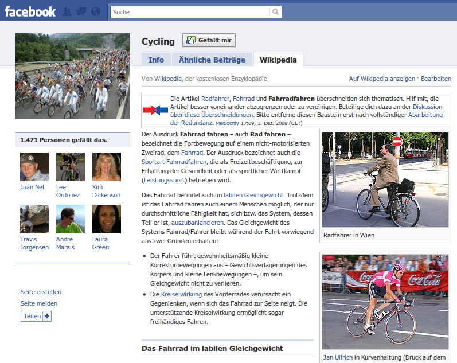
Task: Open Kim Dickenson profile picture
Action: click(x=107, y=167)
